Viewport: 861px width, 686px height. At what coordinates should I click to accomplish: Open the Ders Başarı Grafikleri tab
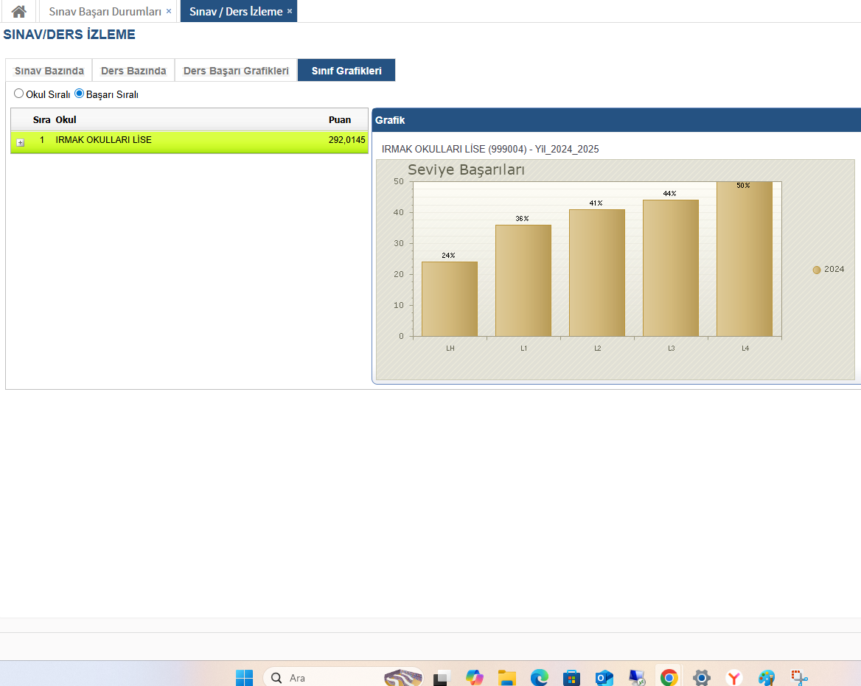point(236,71)
